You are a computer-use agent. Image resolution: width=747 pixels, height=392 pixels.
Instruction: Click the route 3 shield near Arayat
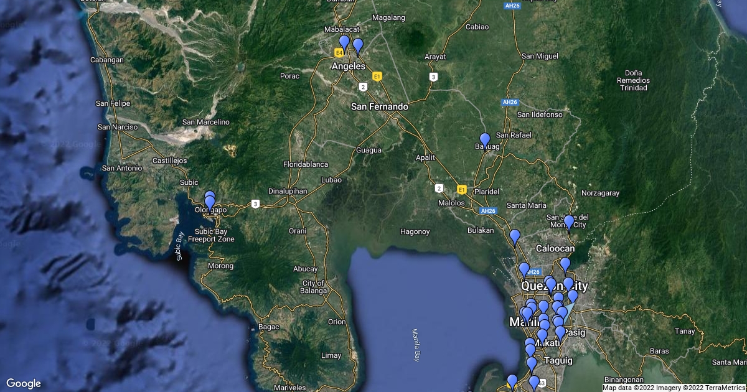click(433, 77)
